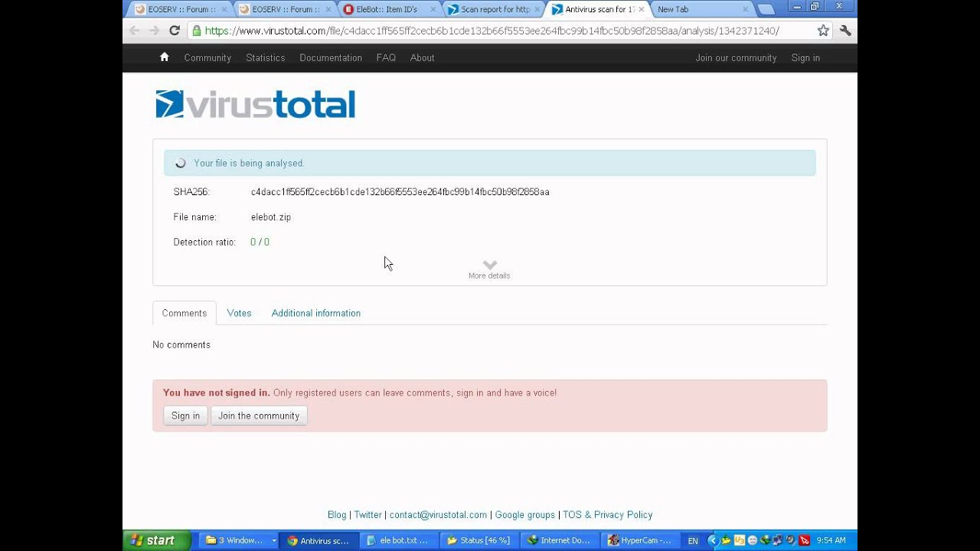The height and width of the screenshot is (551, 980).
Task: Click the home icon in VirusTotal navigation
Action: pos(164,57)
